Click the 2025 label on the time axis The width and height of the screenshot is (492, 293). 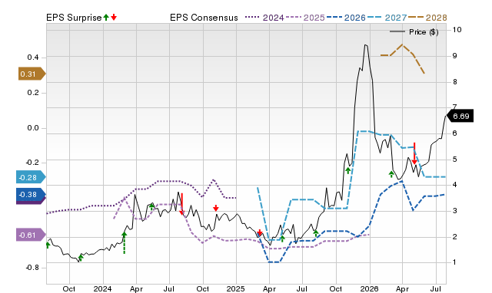click(x=236, y=288)
